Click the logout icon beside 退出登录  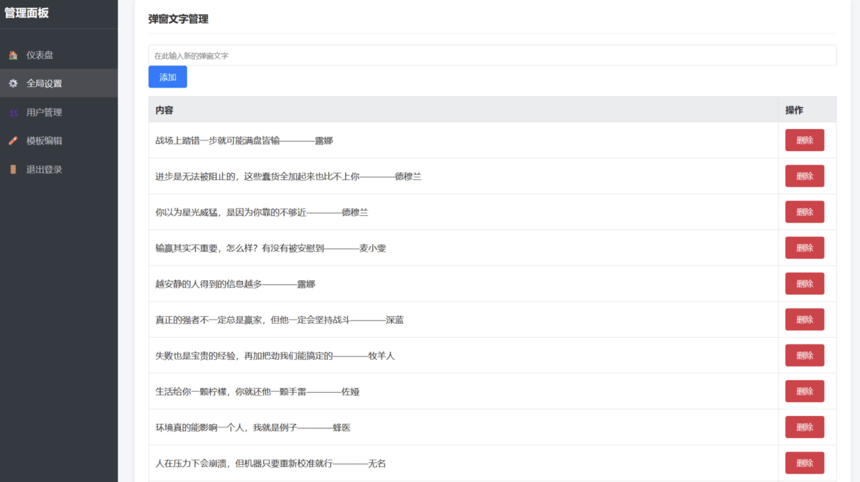click(x=13, y=170)
